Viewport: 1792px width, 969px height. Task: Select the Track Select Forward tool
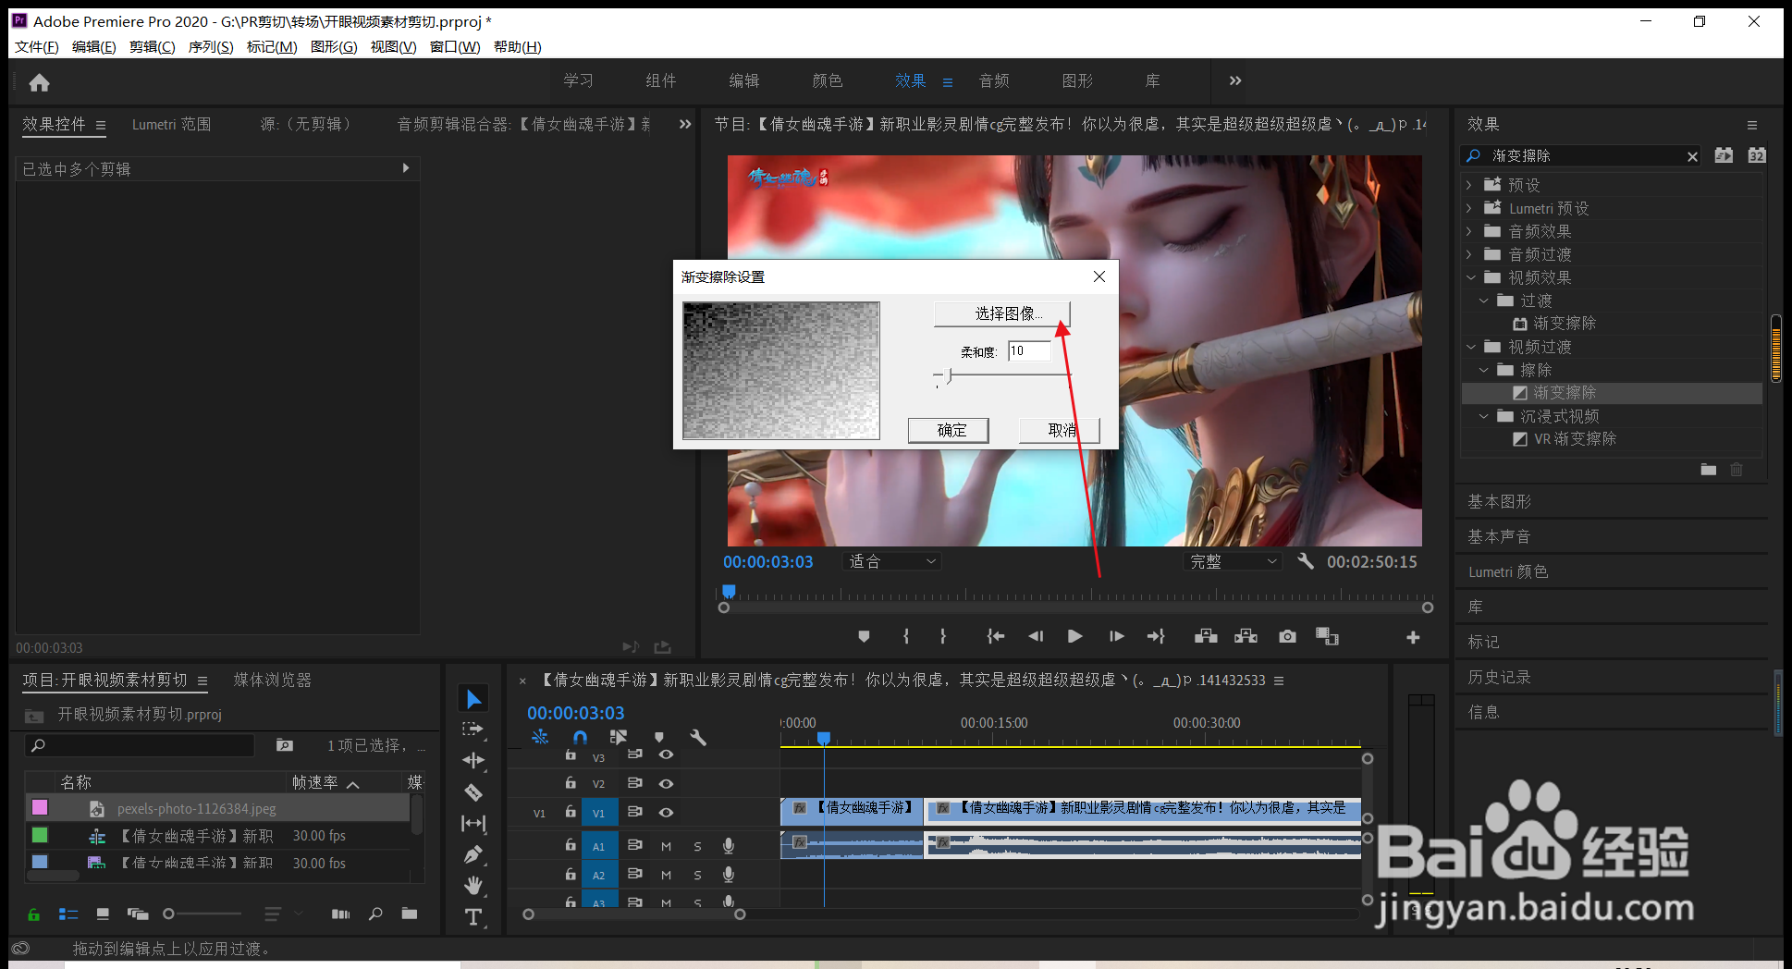473,730
